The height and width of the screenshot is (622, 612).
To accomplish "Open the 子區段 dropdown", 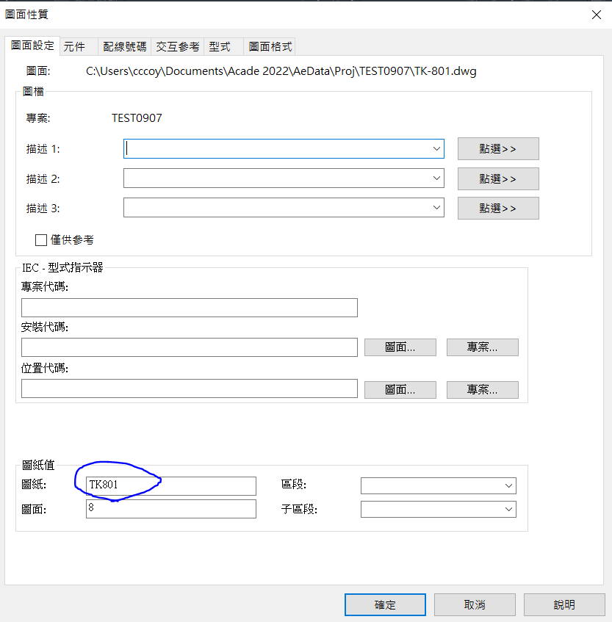I will 438,510.
